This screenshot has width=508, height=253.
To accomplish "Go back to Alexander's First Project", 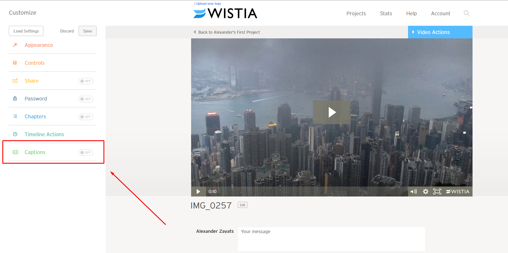I will pyautogui.click(x=227, y=32).
